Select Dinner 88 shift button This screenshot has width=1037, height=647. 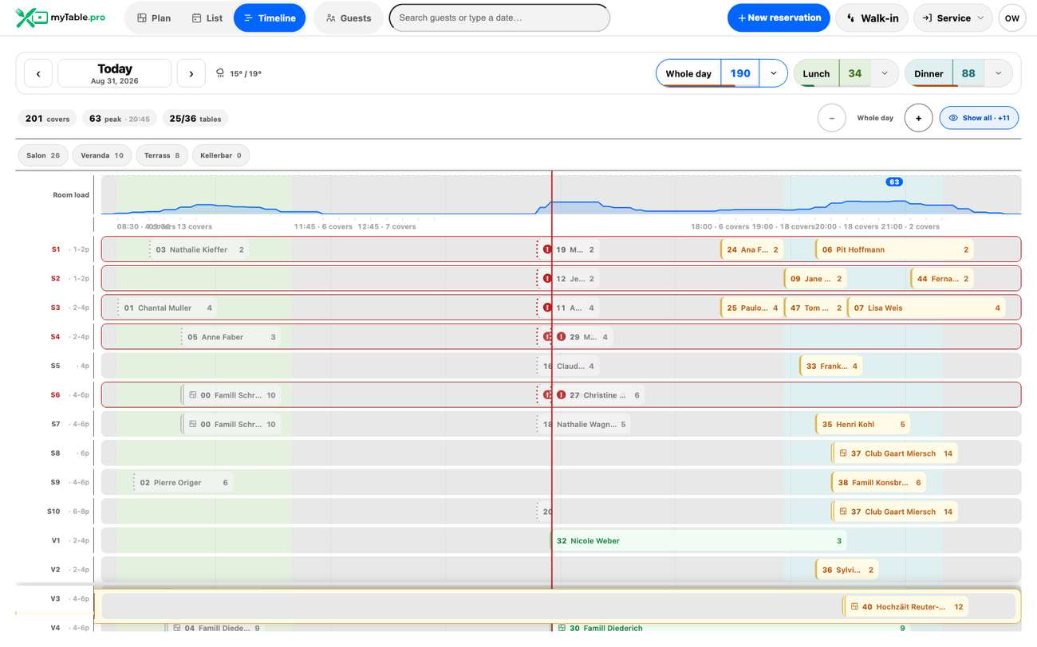click(945, 73)
